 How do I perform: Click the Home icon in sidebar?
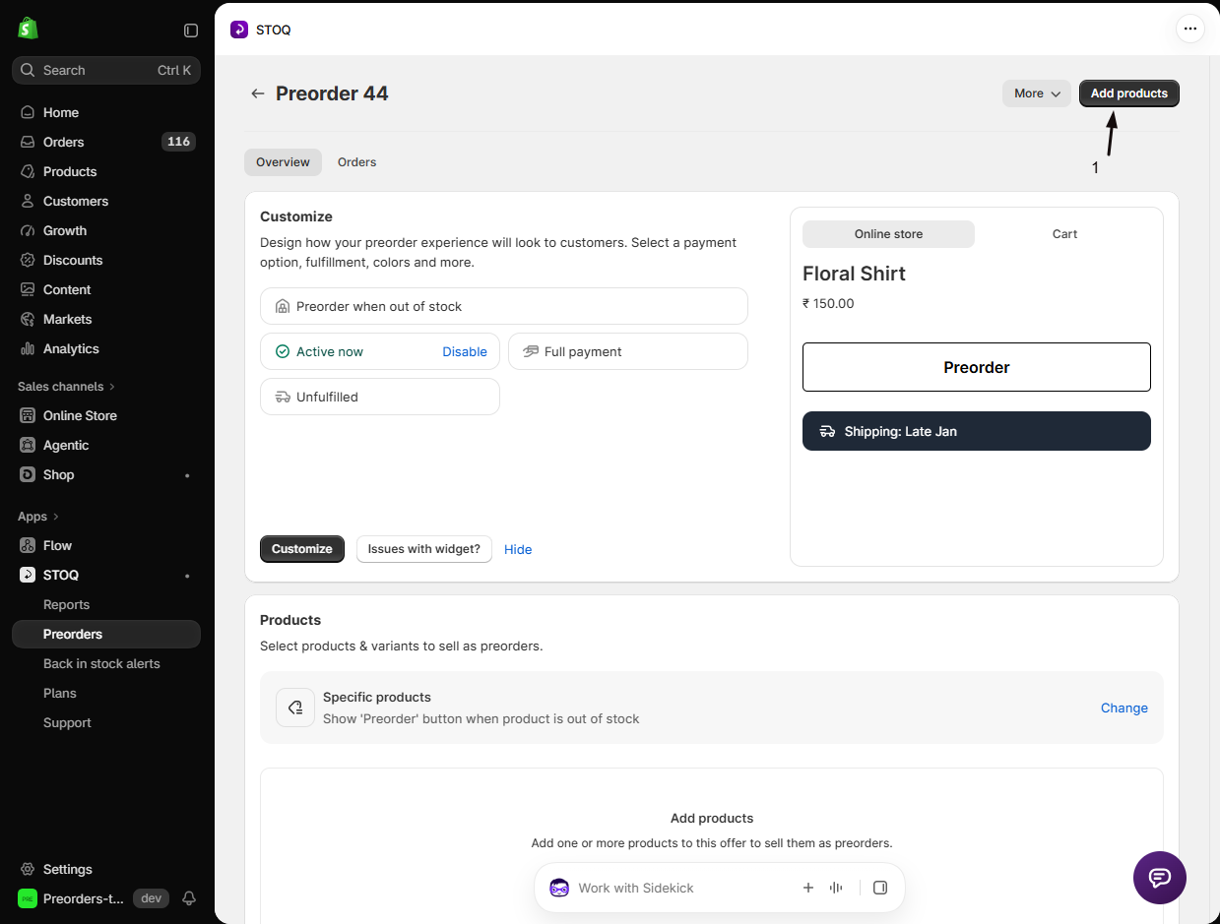28,112
